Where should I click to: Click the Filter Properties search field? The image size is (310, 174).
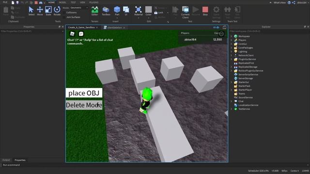point(32,31)
